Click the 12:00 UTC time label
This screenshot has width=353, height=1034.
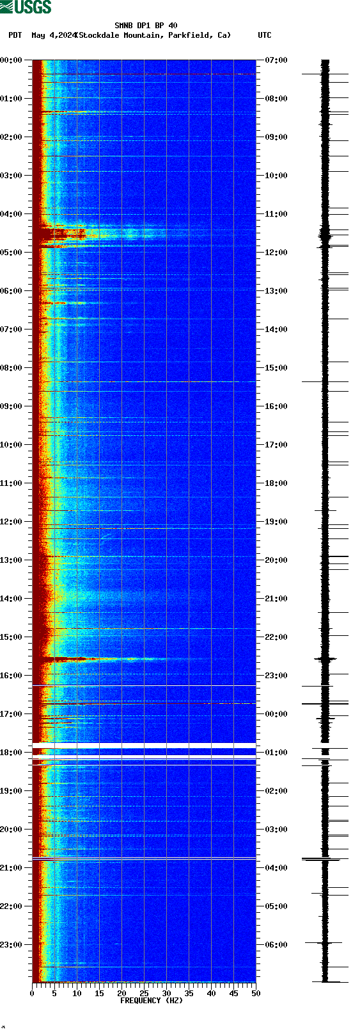pyautogui.click(x=276, y=253)
